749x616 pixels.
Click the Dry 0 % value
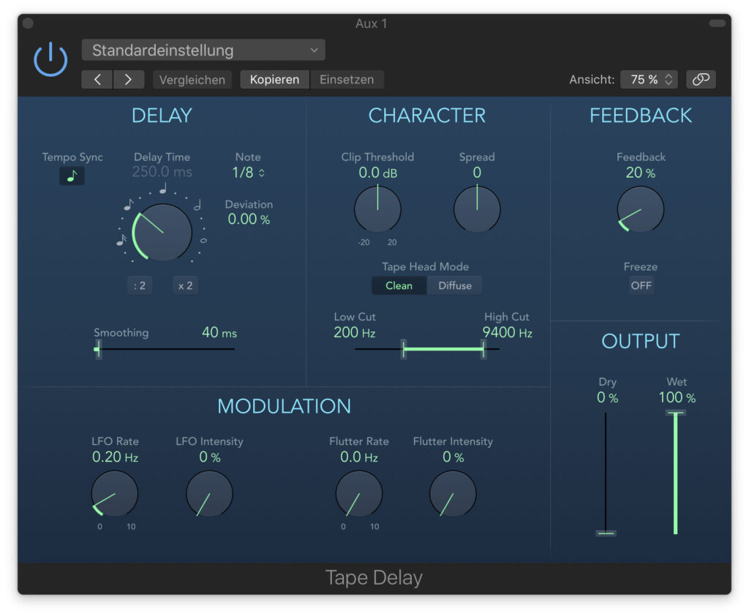(x=607, y=397)
